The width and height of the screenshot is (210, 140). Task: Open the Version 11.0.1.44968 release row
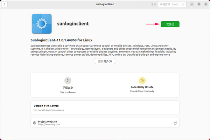click(x=105, y=108)
